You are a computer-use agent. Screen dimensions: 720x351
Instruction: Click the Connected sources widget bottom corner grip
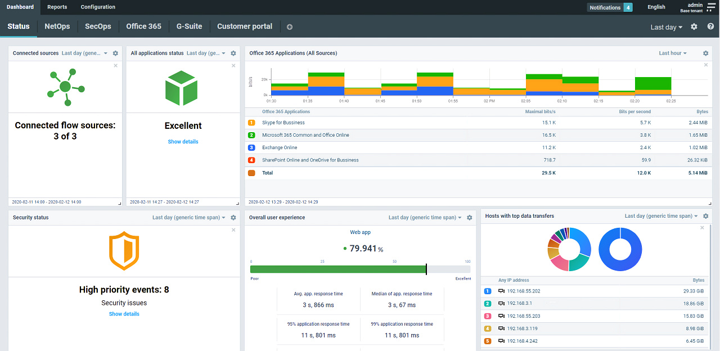(x=119, y=203)
